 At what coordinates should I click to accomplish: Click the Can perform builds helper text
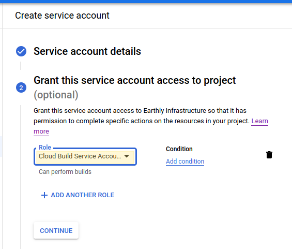click(65, 172)
